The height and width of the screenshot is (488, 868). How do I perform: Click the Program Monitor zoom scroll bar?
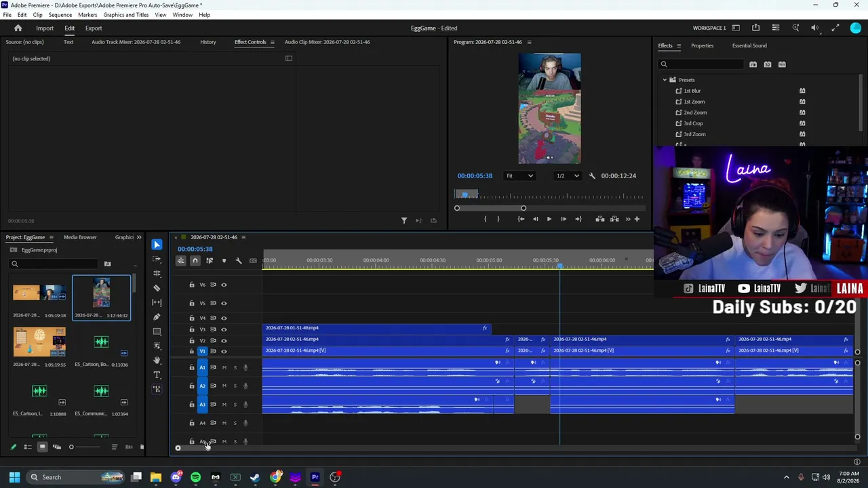pos(490,208)
